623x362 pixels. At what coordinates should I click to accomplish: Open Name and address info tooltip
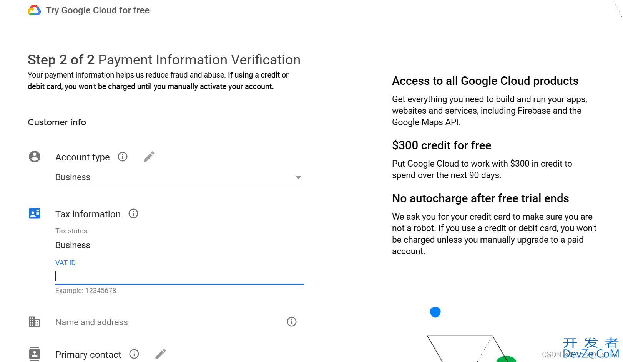coord(292,322)
